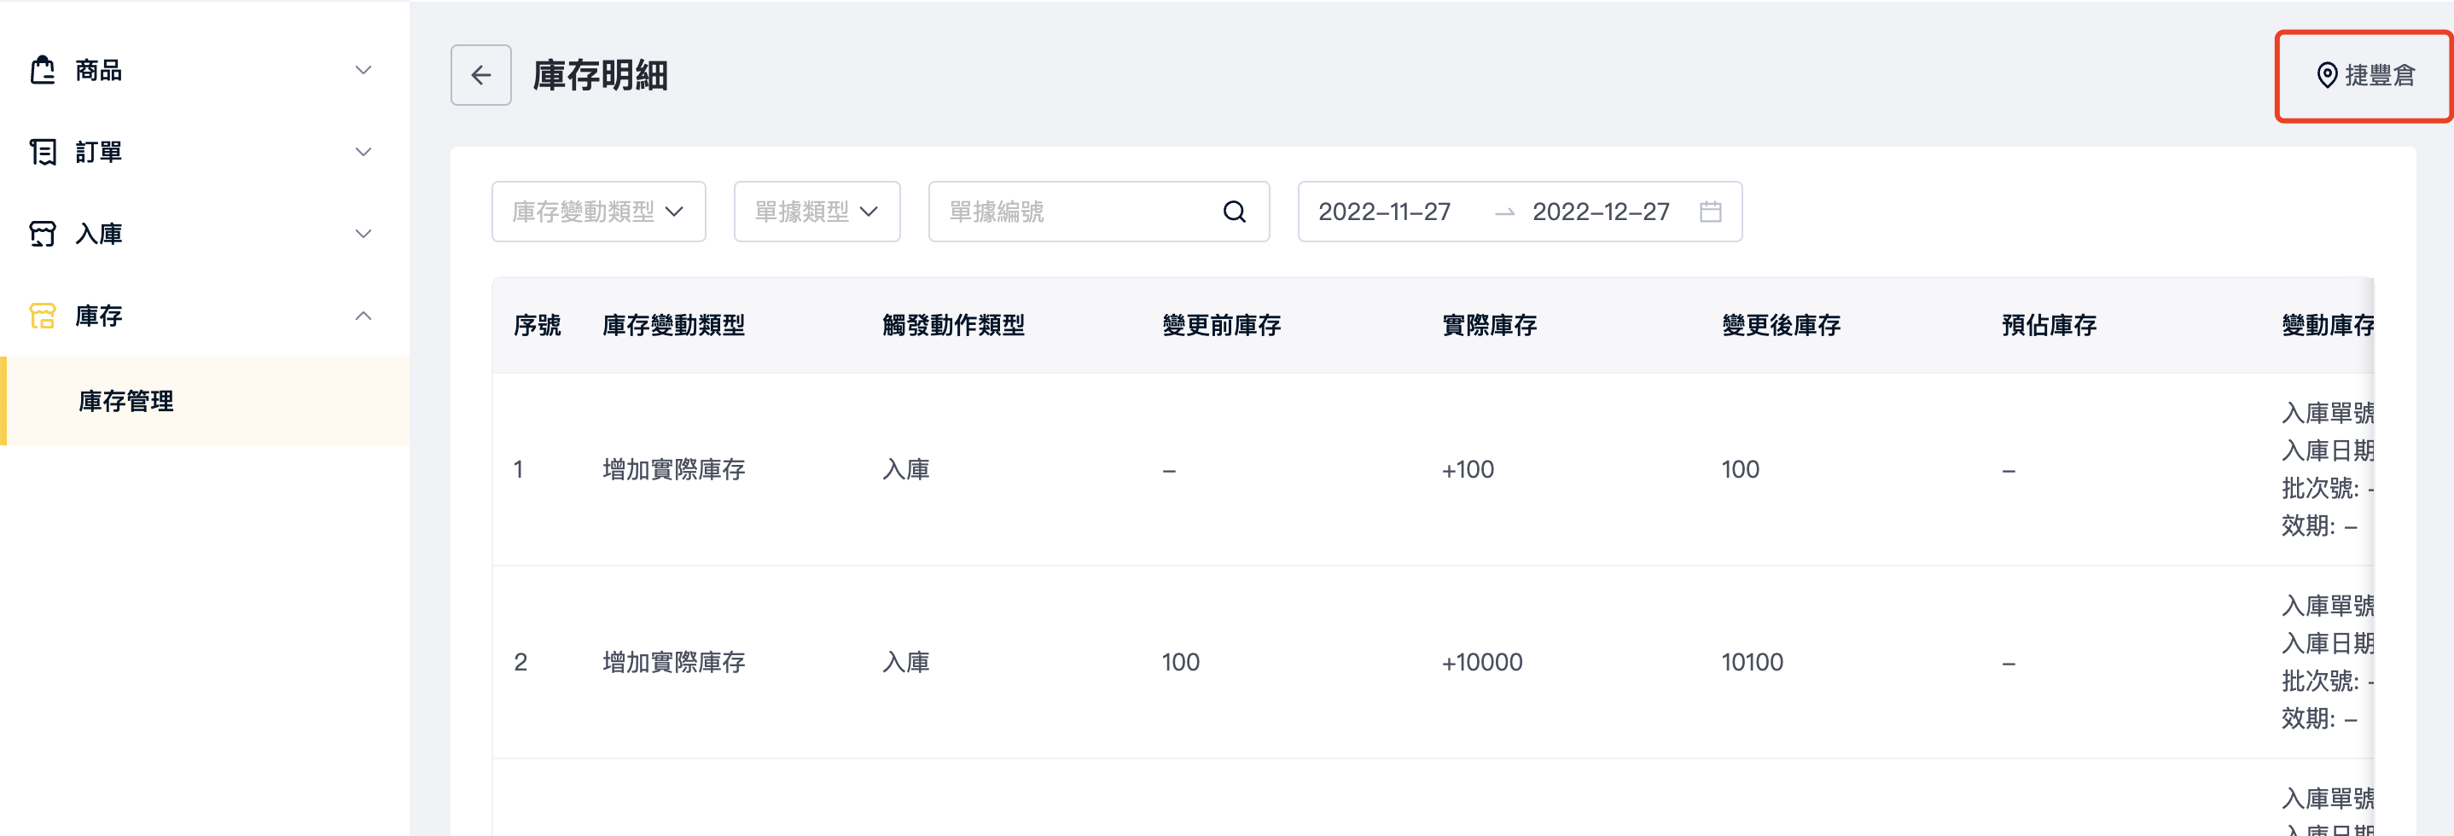Open the 庫存變動類型 dropdown
The image size is (2454, 836).
tap(598, 212)
